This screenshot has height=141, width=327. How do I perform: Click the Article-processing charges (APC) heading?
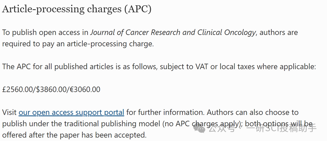(x=76, y=9)
